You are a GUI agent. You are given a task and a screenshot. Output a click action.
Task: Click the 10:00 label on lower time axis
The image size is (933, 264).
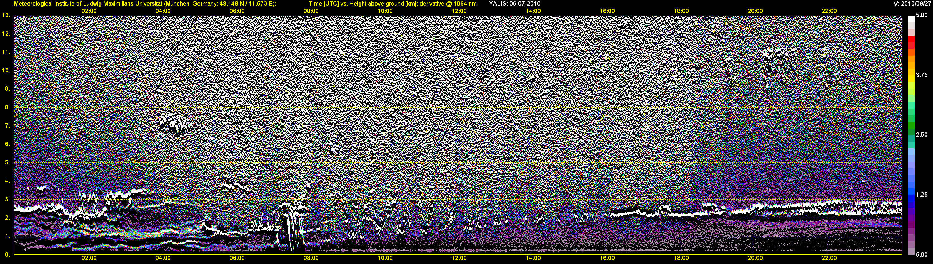click(x=385, y=258)
